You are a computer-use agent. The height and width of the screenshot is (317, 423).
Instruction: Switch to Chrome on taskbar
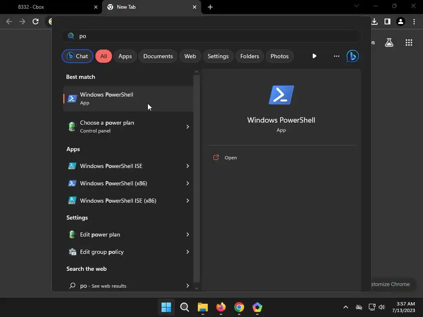pos(239,307)
